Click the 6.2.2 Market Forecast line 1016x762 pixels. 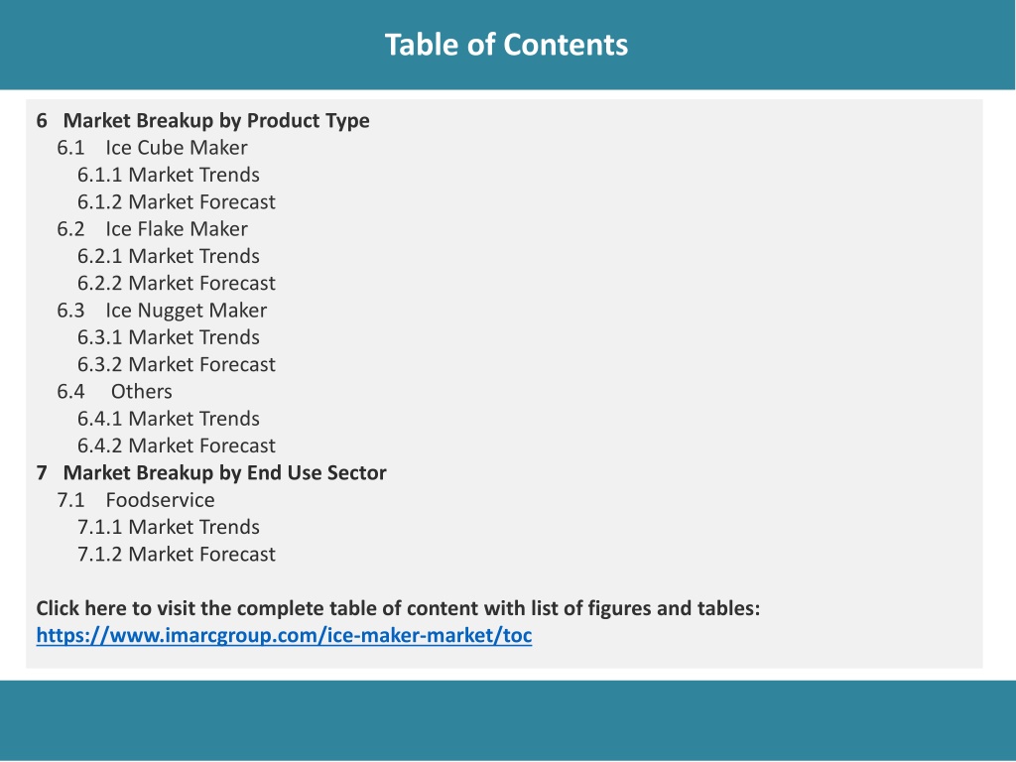pos(177,283)
